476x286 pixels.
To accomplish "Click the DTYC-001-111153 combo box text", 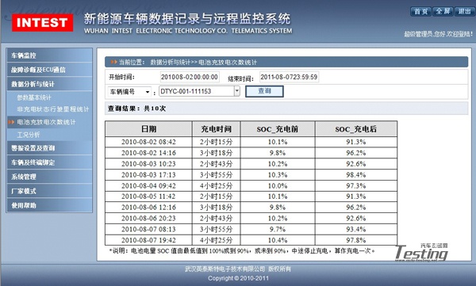I will click(197, 91).
